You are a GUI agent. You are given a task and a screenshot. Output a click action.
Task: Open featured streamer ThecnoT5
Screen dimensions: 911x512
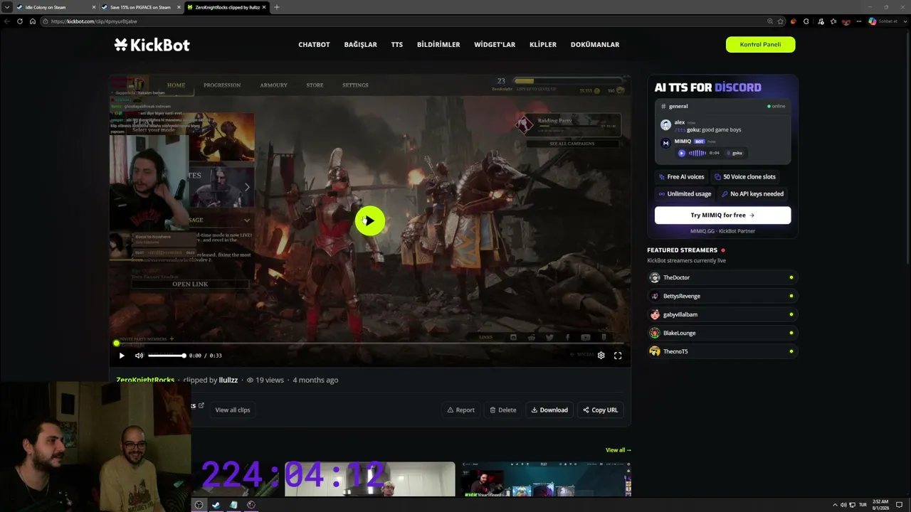721,351
